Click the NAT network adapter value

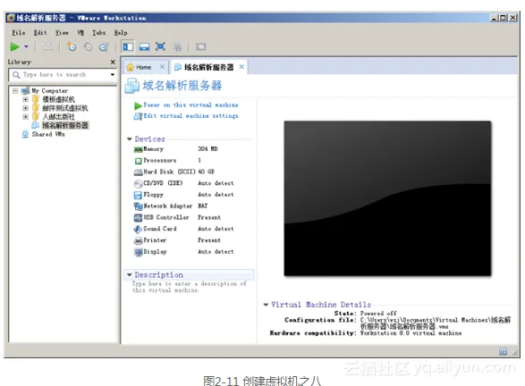click(x=202, y=206)
